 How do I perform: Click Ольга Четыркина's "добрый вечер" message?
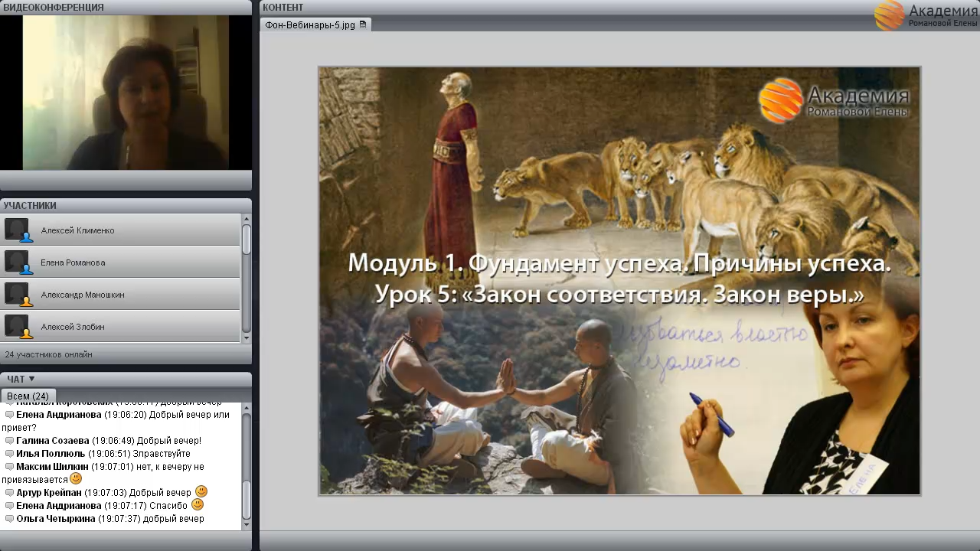[174, 519]
